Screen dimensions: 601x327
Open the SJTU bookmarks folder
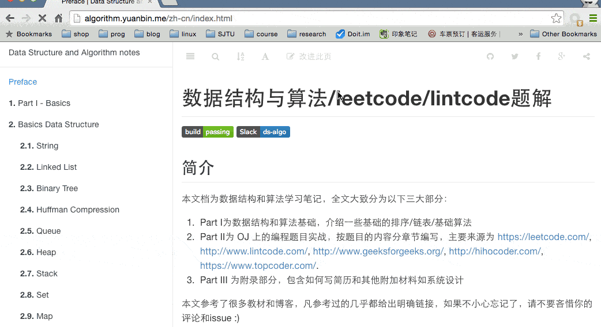pyautogui.click(x=220, y=34)
